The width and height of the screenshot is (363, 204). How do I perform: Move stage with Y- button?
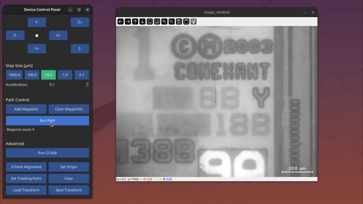(37, 22)
